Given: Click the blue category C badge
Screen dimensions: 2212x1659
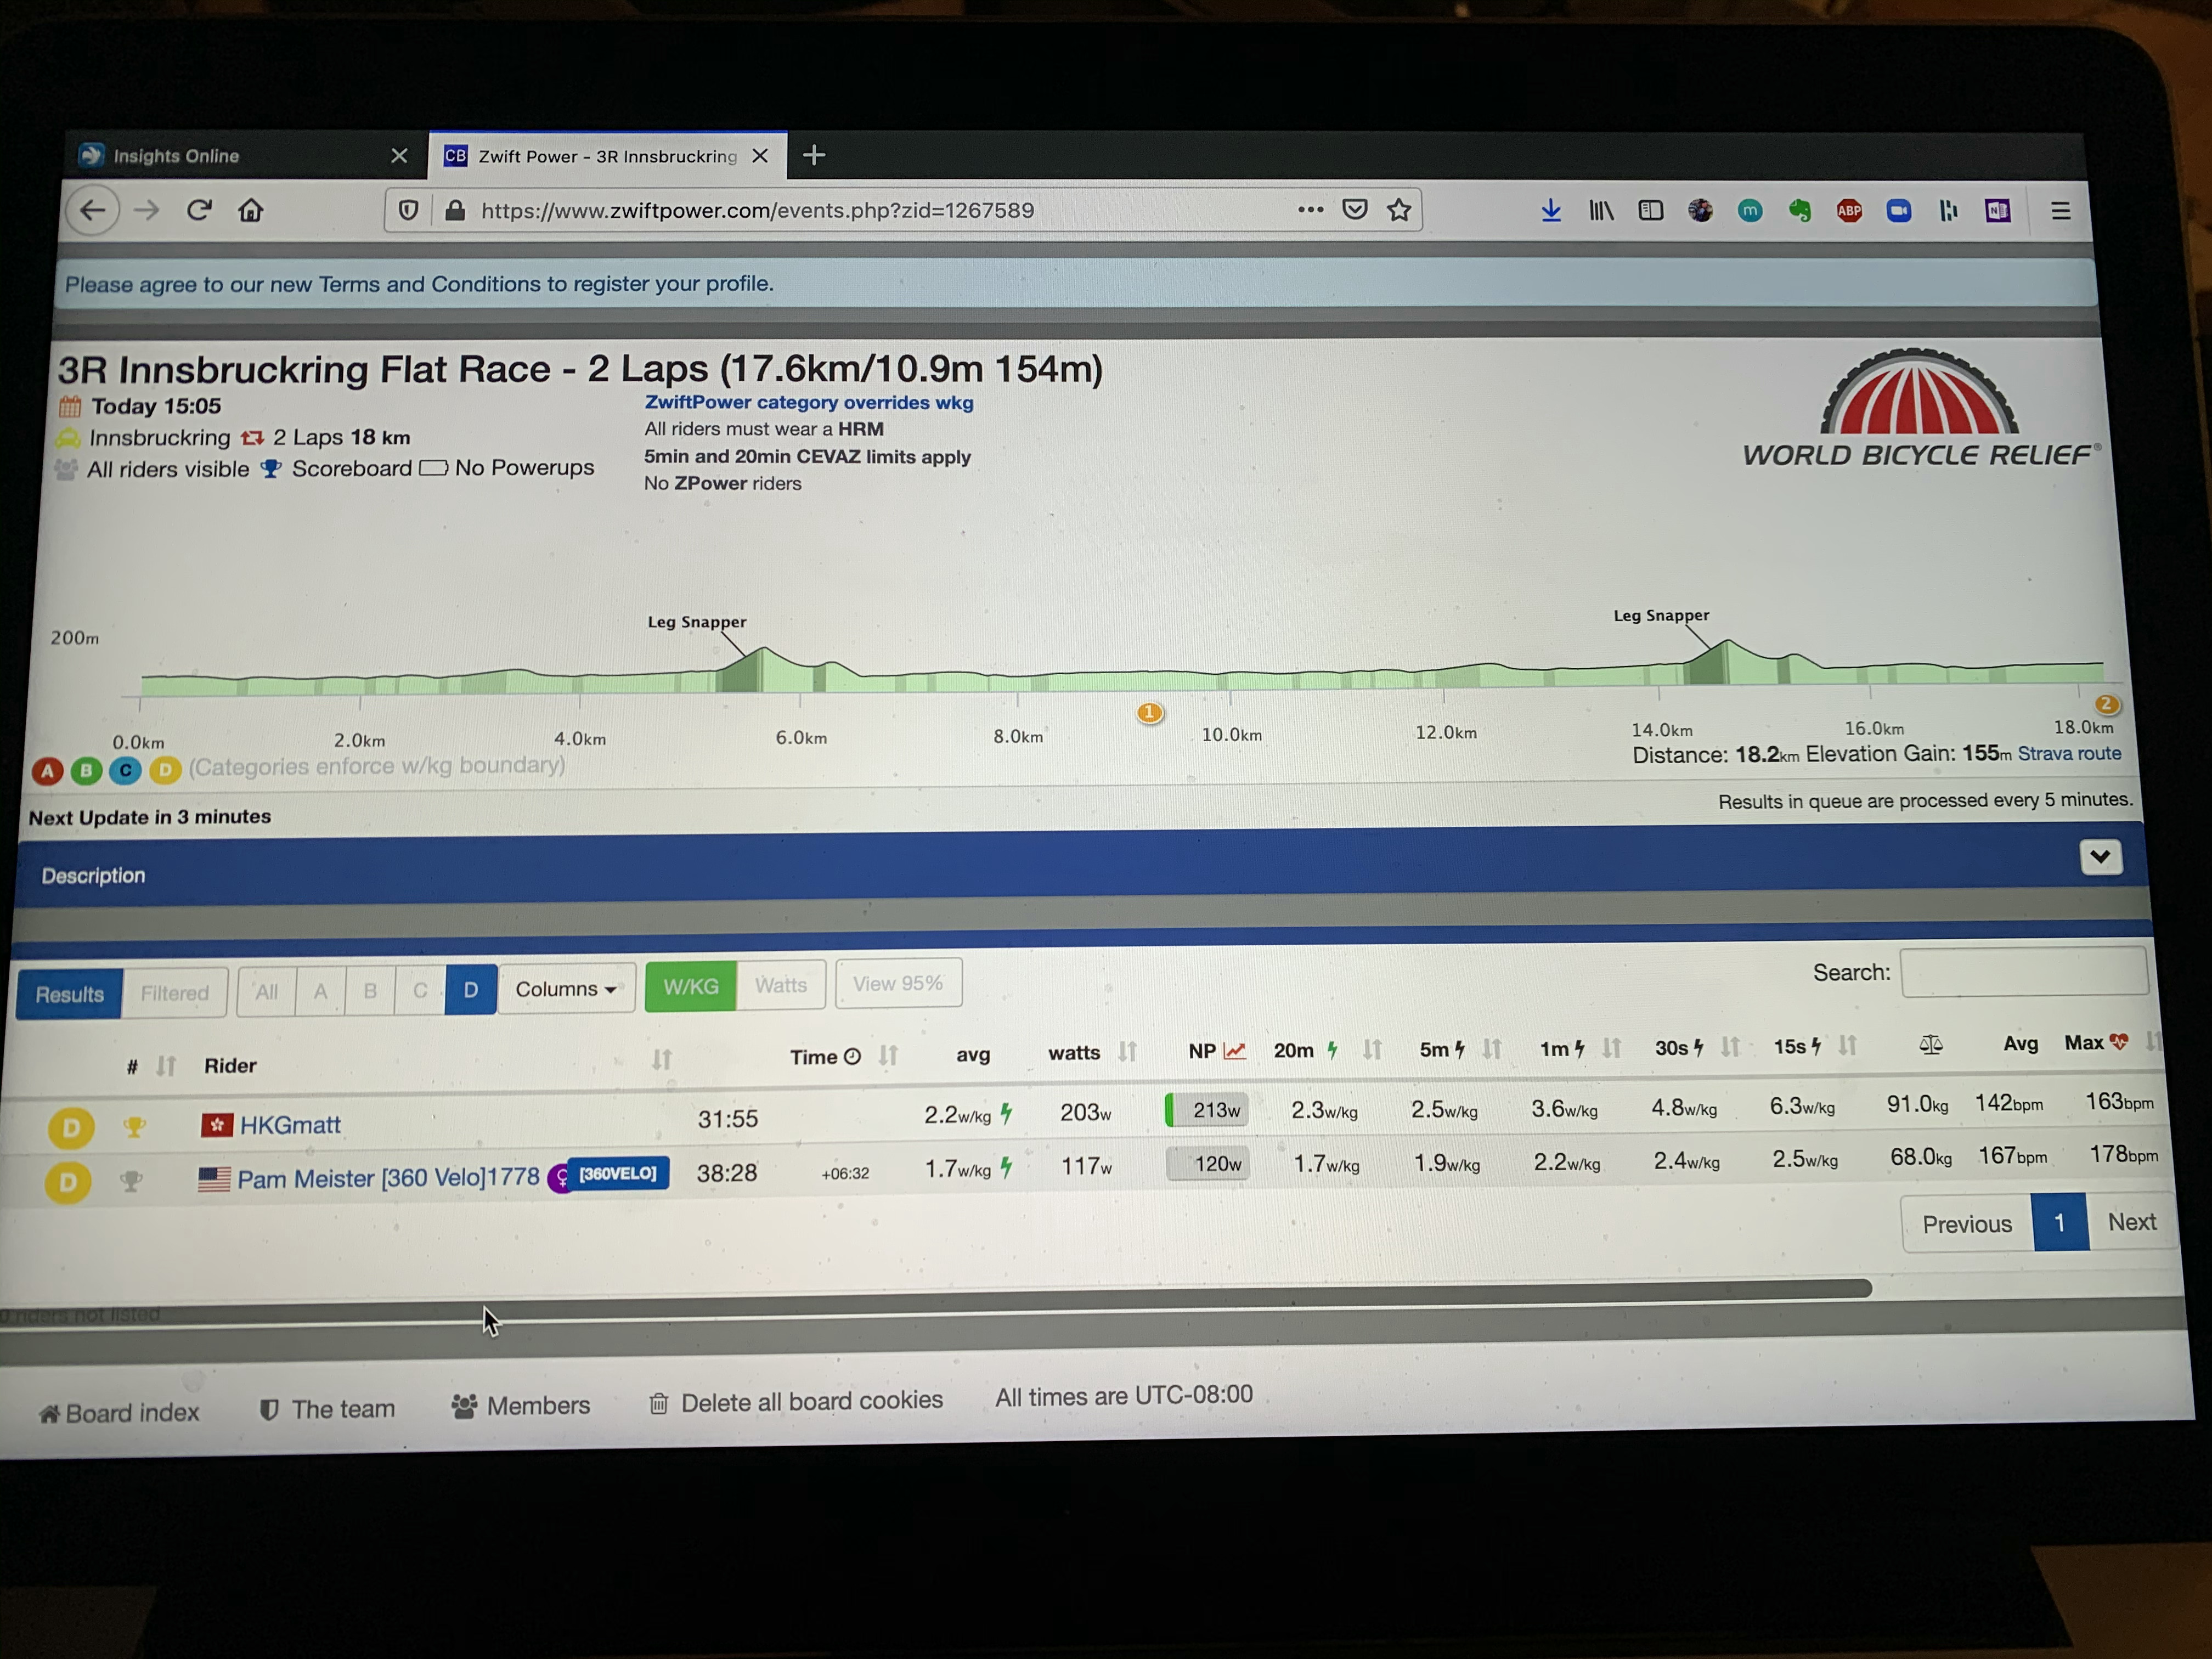Looking at the screenshot, I should click(x=125, y=770).
